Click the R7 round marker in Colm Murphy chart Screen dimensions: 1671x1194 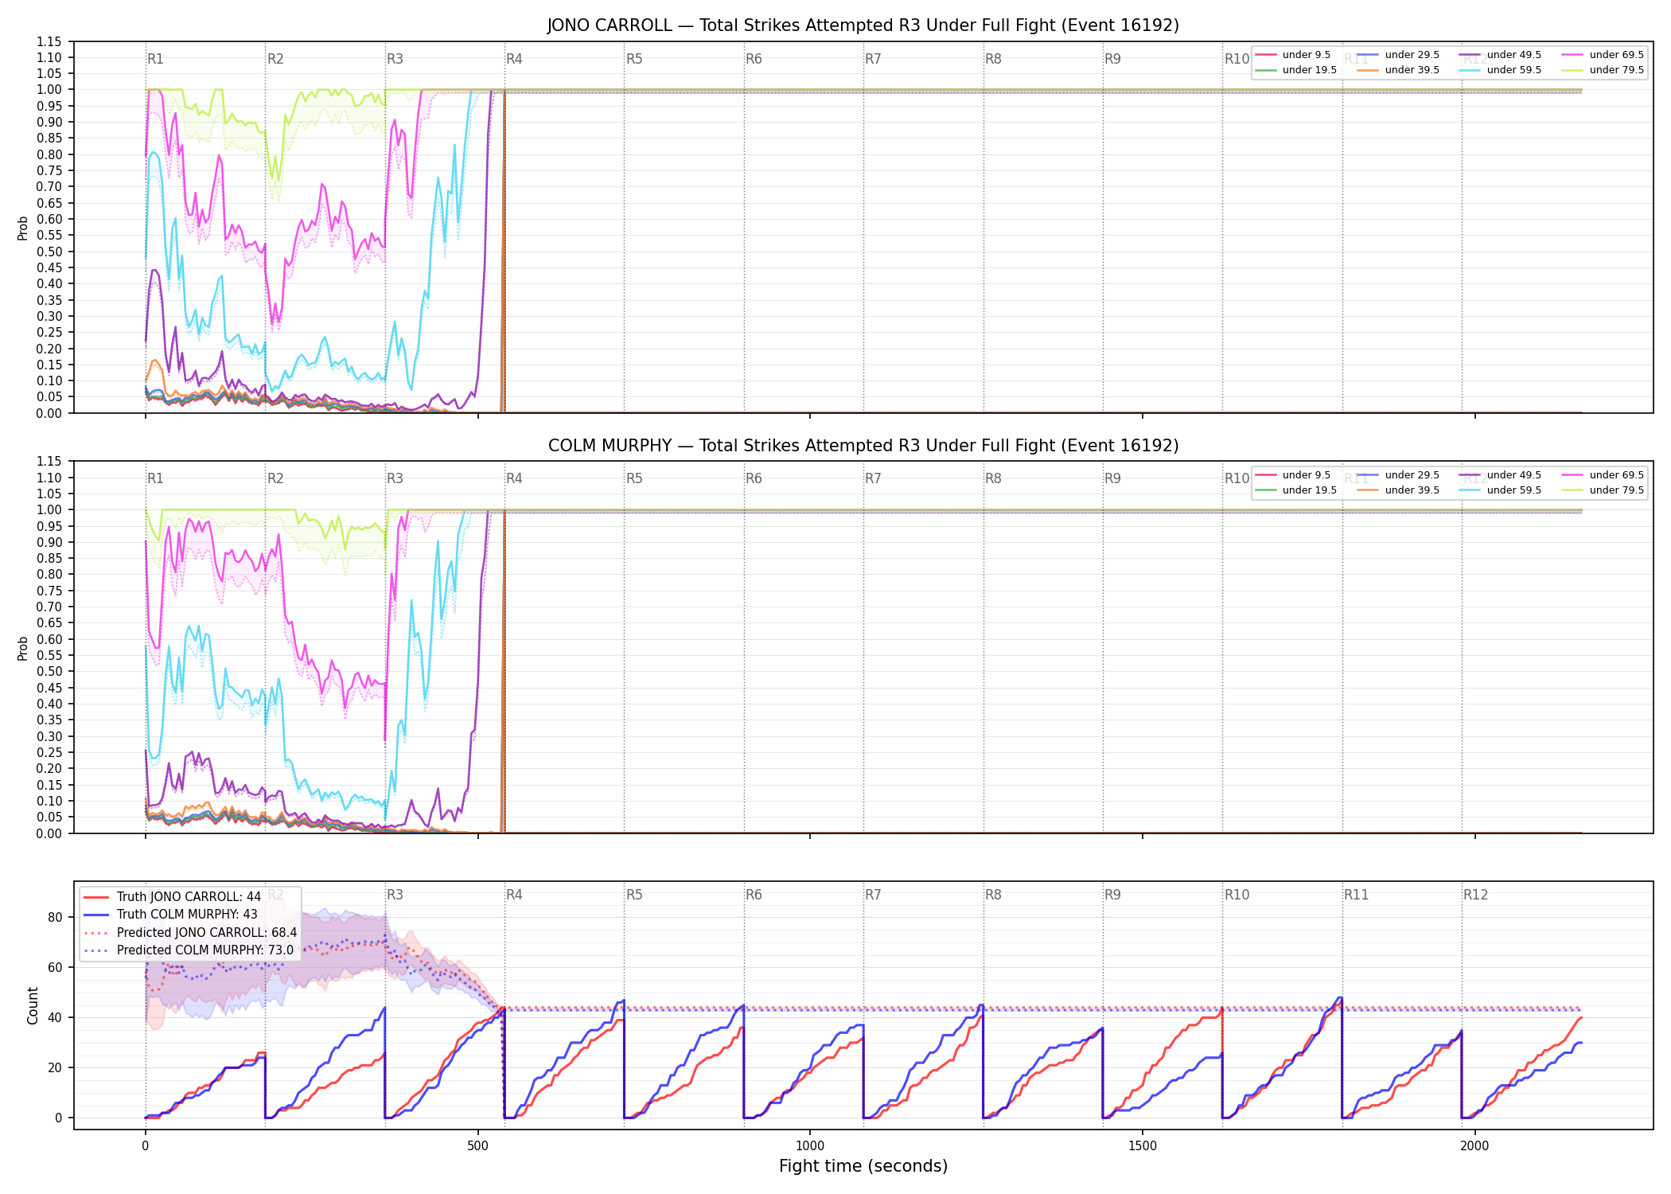pos(873,478)
